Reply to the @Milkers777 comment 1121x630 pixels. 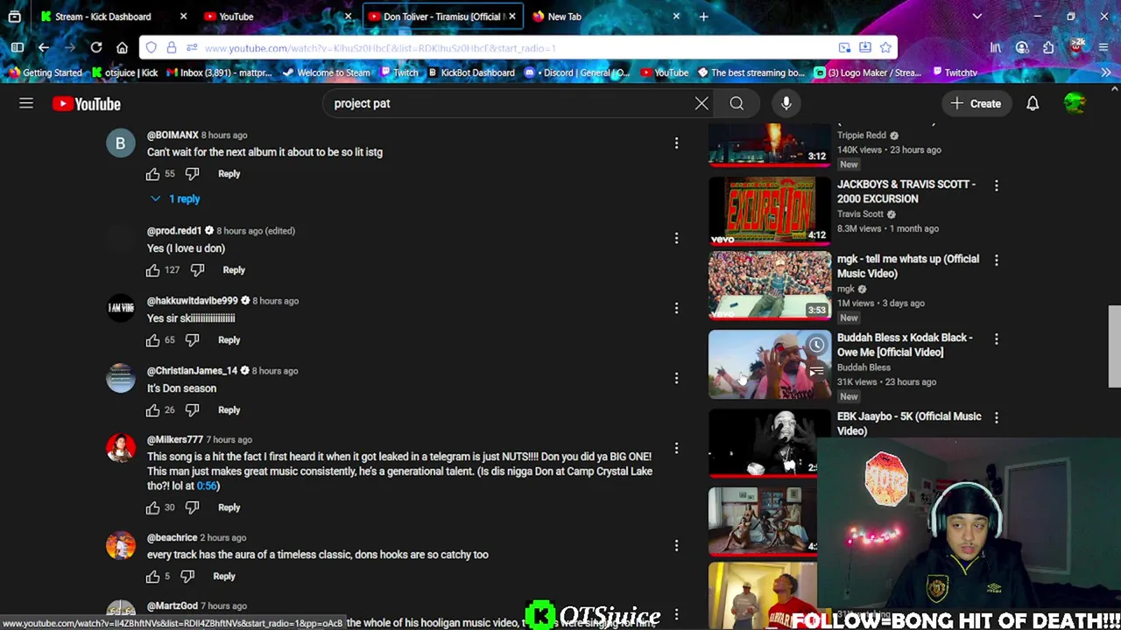point(229,507)
